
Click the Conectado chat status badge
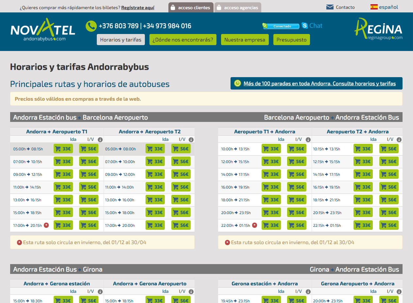pyautogui.click(x=281, y=26)
